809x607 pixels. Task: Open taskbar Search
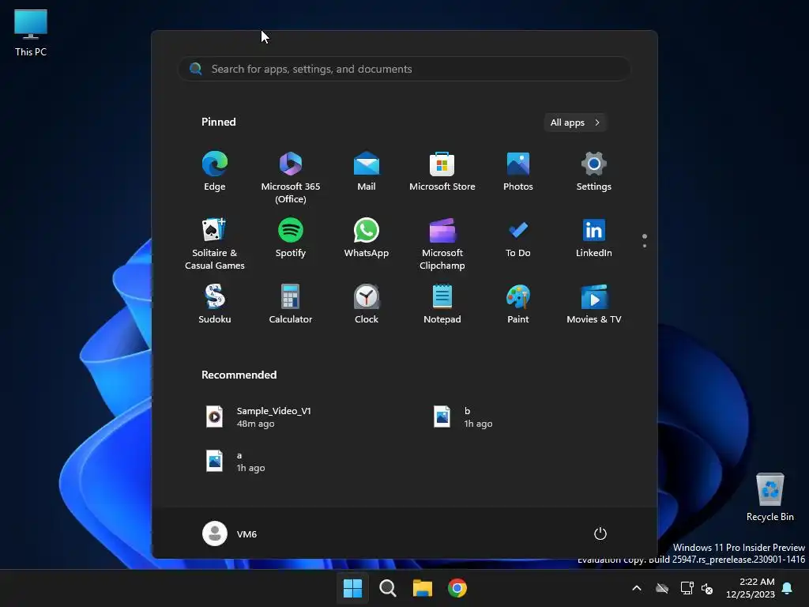point(388,588)
